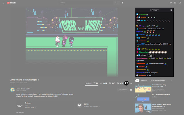Open Jerma Streams - Frog Detective title

[x=159, y=86]
